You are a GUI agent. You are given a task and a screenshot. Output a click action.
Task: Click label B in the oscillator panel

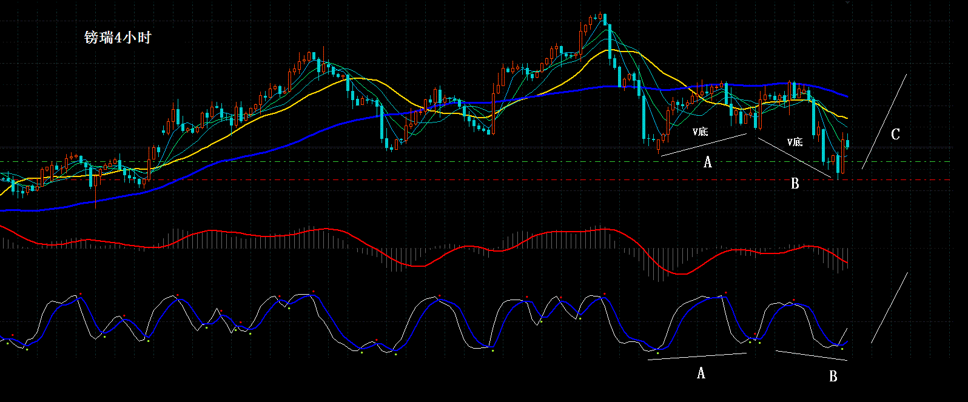click(833, 376)
